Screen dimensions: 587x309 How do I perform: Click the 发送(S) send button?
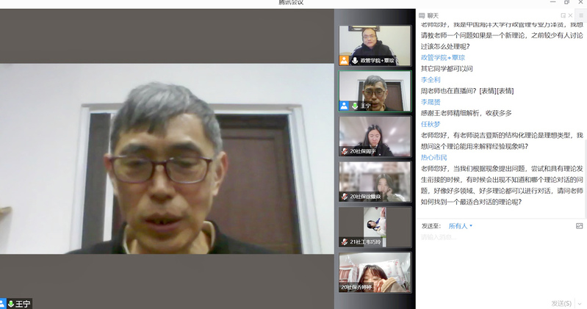561,302
